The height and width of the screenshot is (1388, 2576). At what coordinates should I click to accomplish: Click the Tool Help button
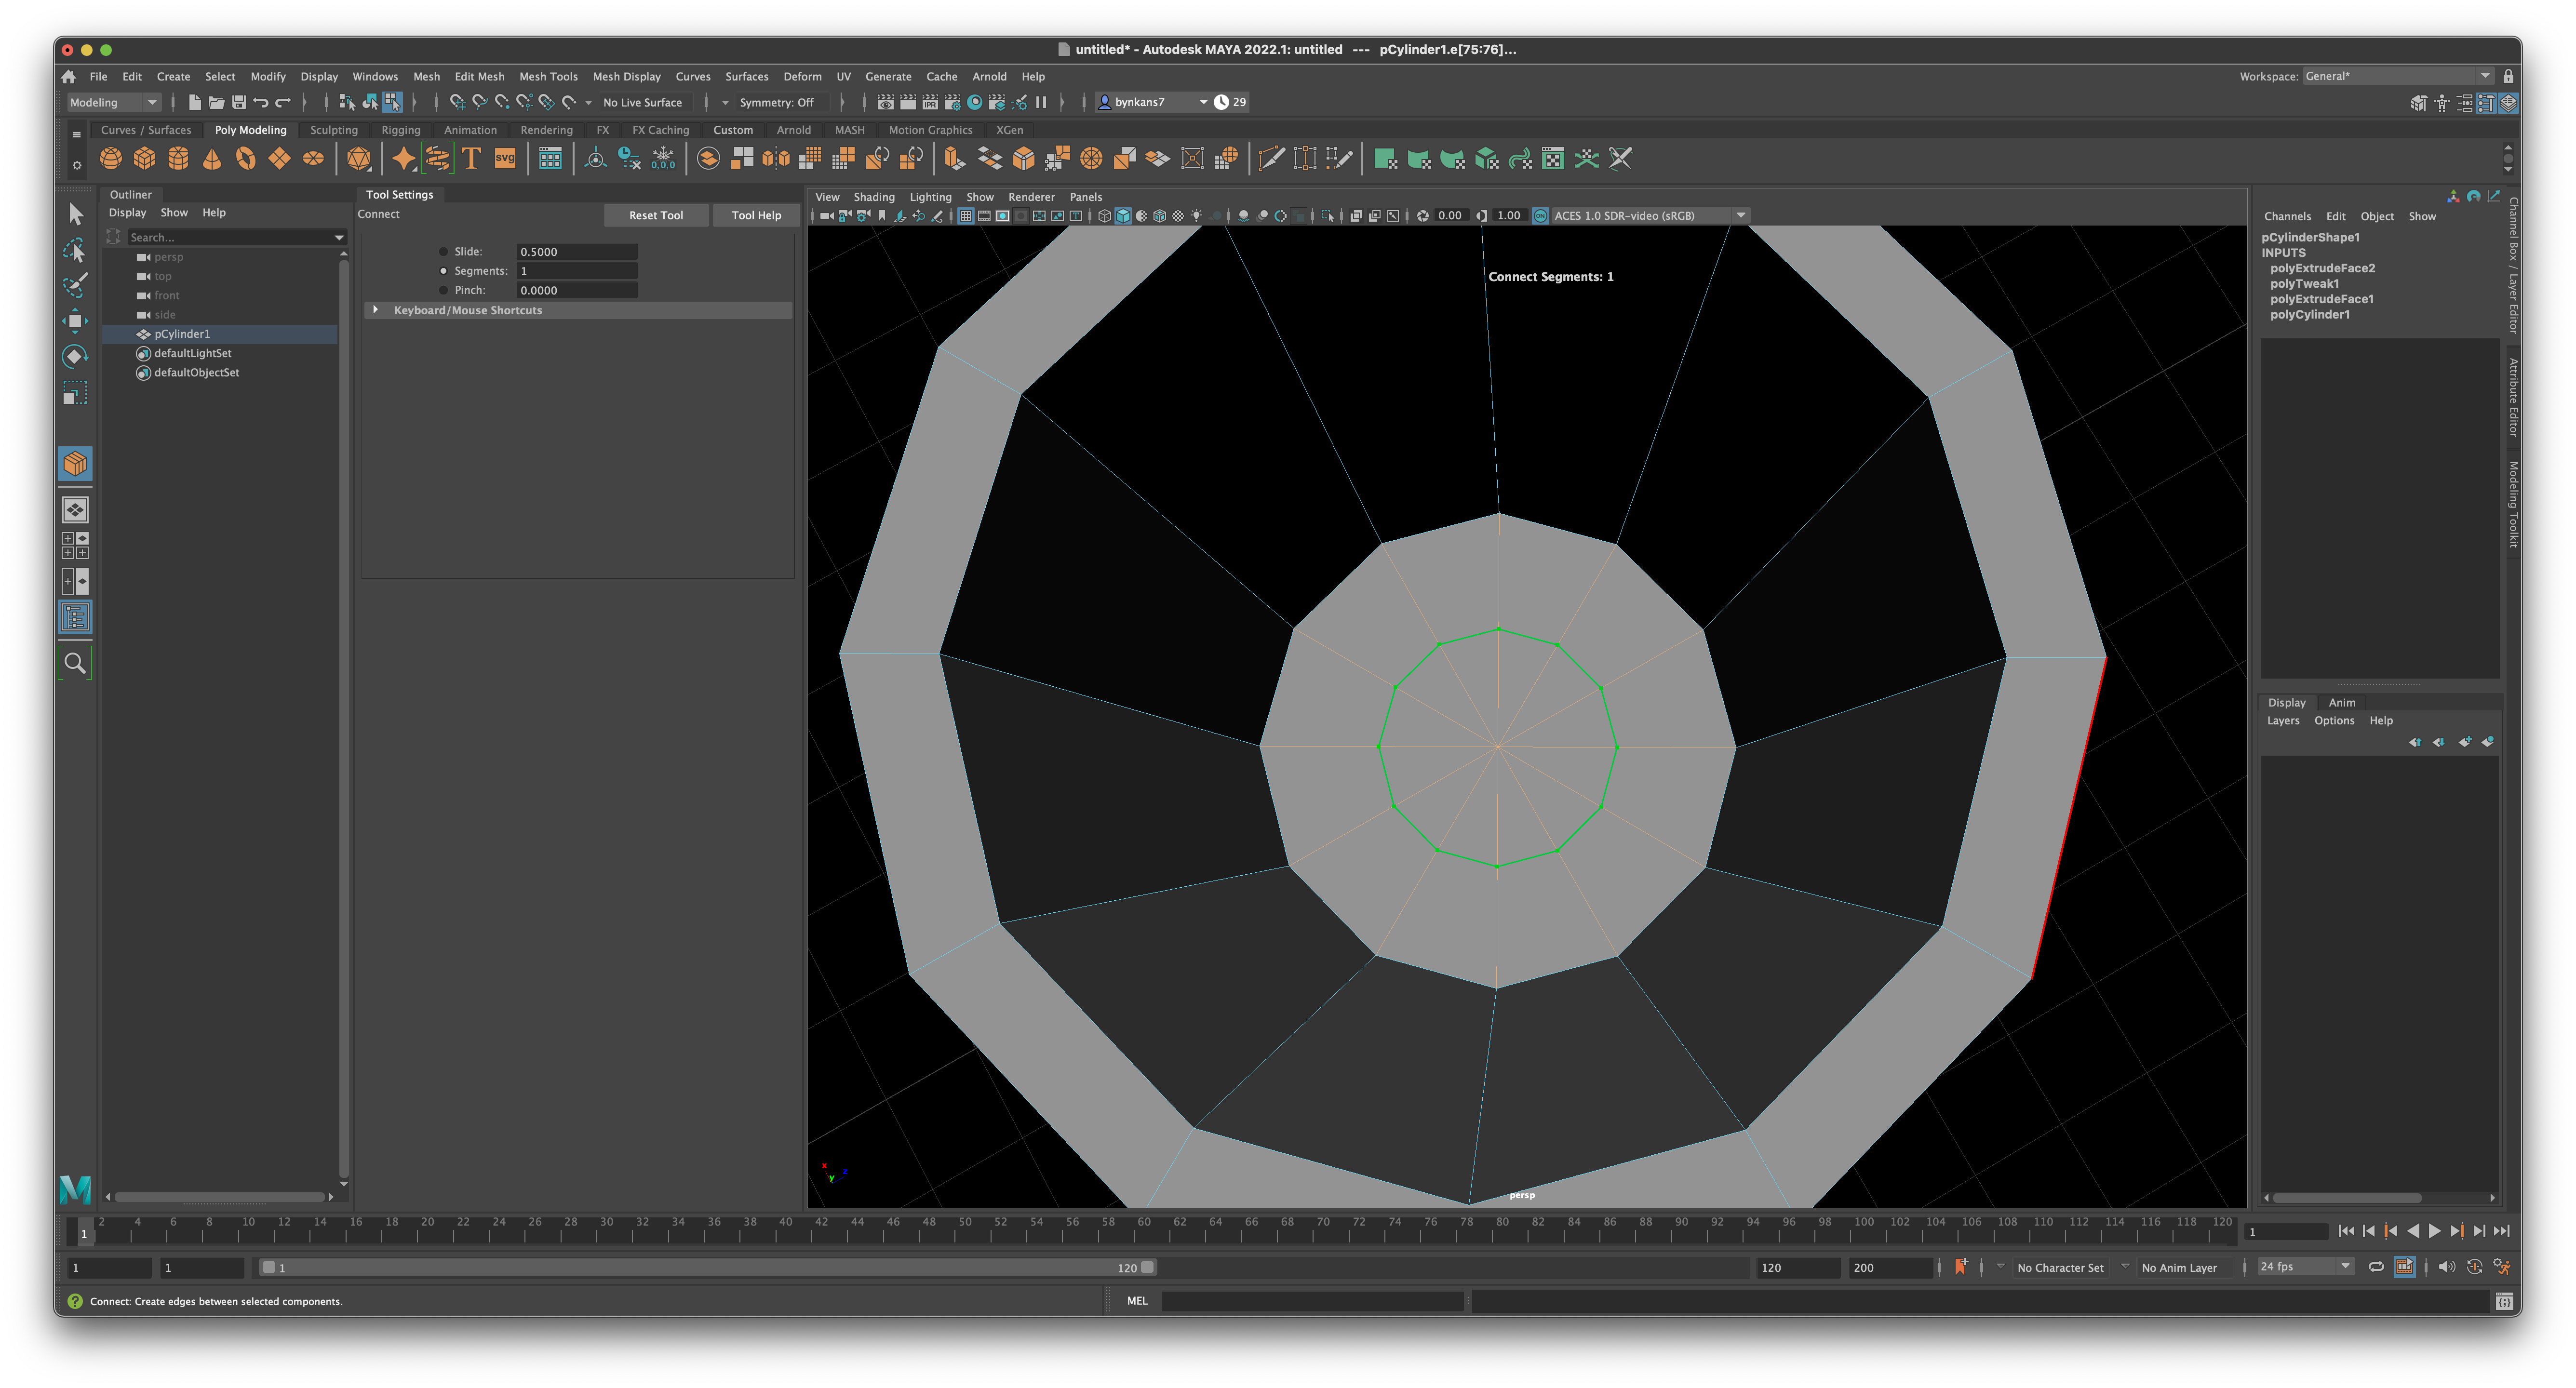coord(756,215)
